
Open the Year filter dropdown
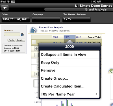coord(16,19)
